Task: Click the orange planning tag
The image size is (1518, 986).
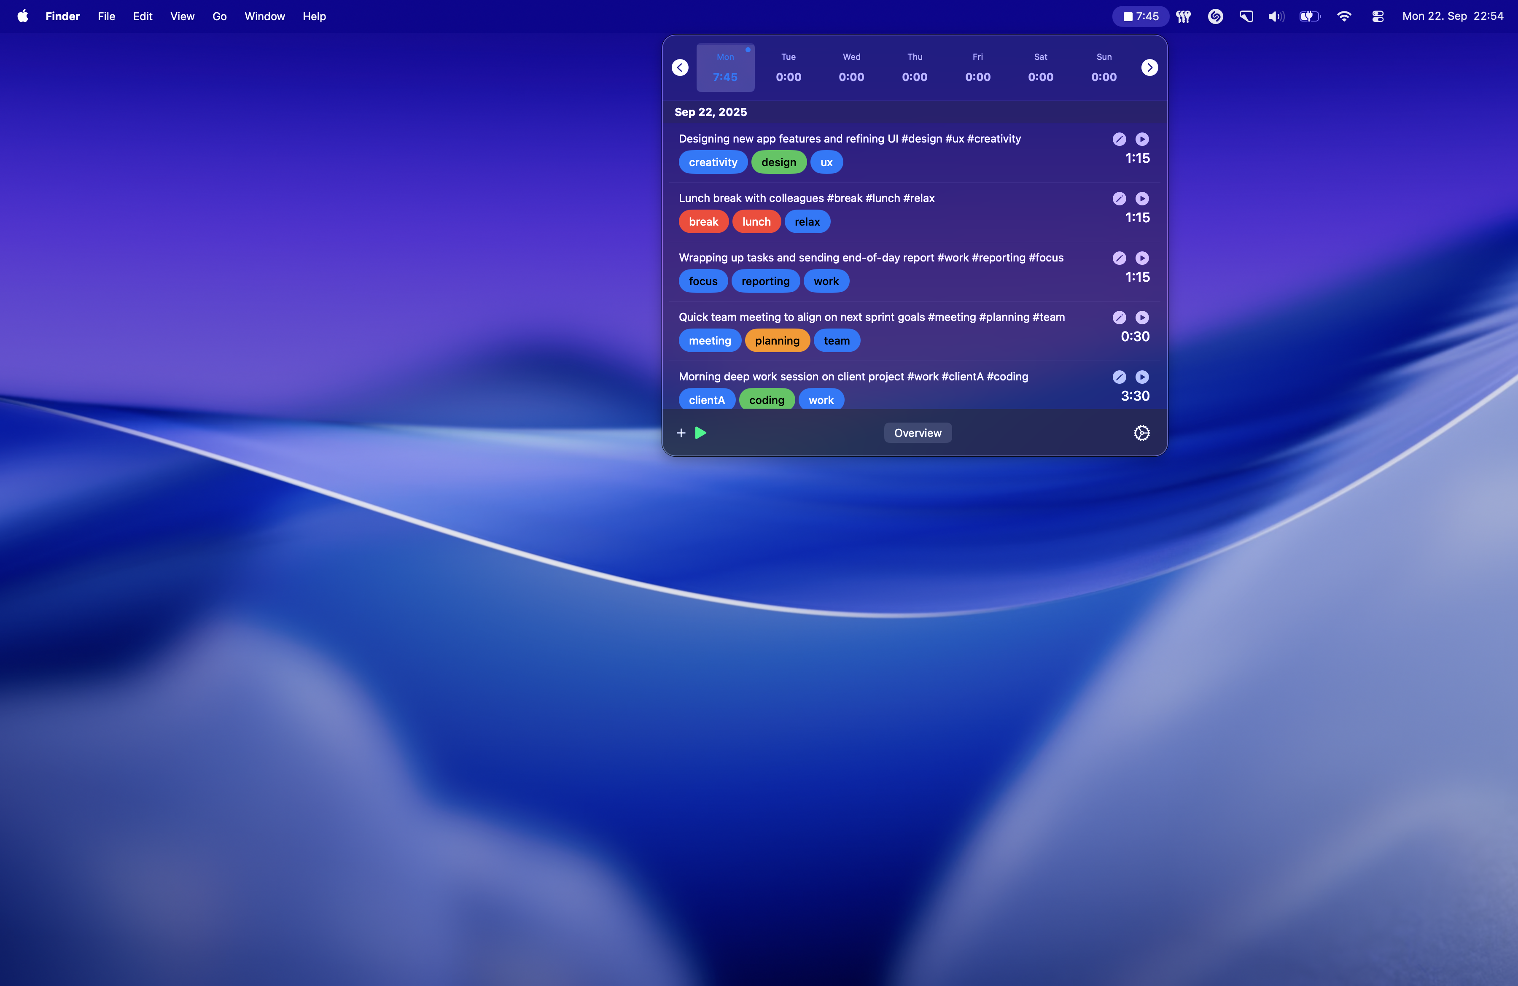Action: pos(777,341)
